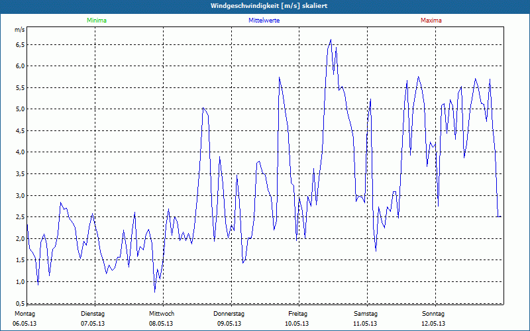Click the 1,0 y-axis value

tap(21, 282)
